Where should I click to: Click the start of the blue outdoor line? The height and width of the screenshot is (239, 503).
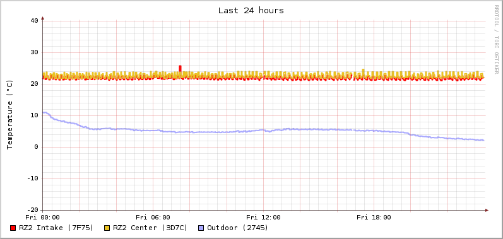click(x=44, y=112)
